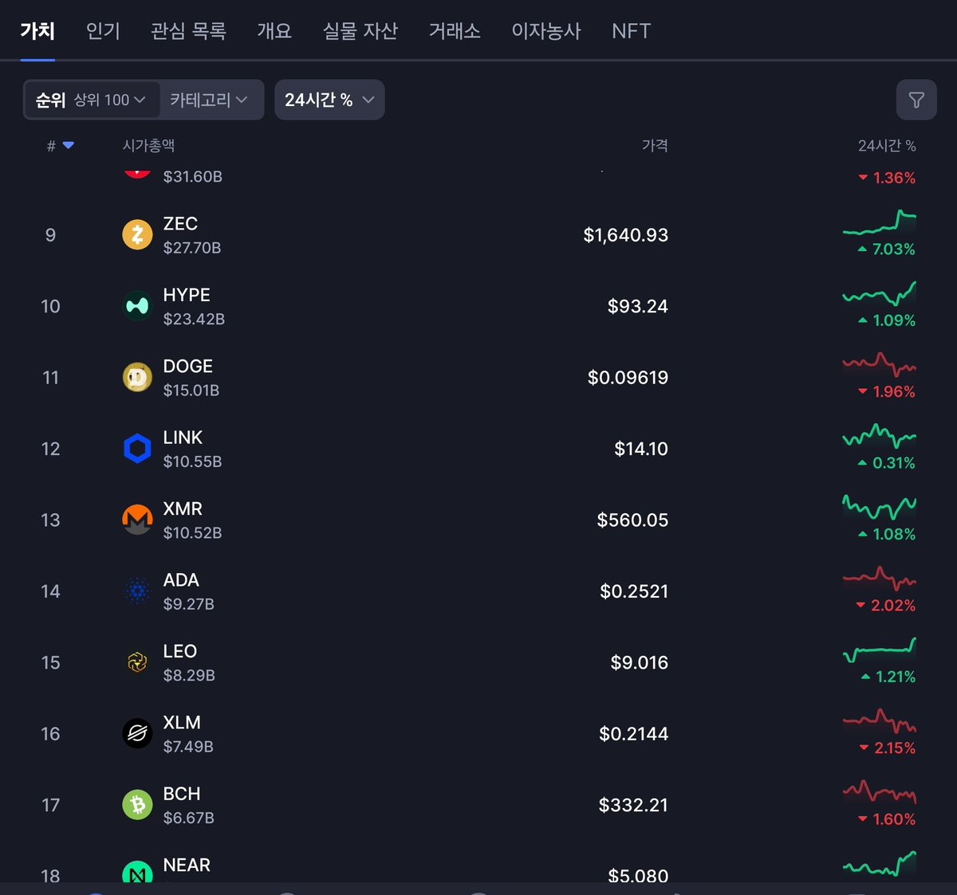The image size is (957, 895).
Task: Click BCH price $332.21
Action: click(x=634, y=805)
